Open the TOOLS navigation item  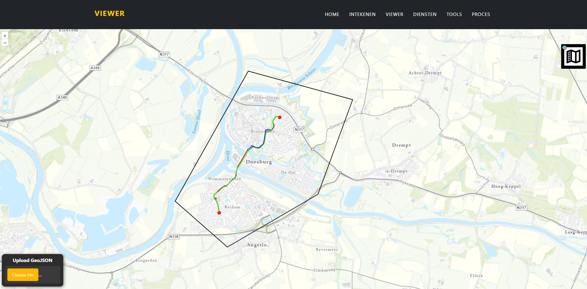click(454, 14)
